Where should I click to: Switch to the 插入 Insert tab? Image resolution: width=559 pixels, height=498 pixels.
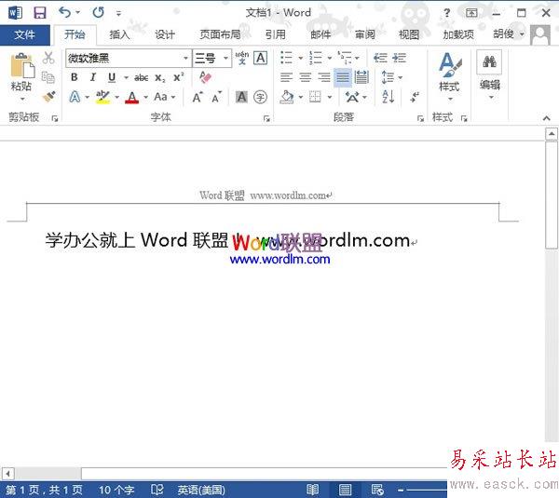click(x=119, y=34)
